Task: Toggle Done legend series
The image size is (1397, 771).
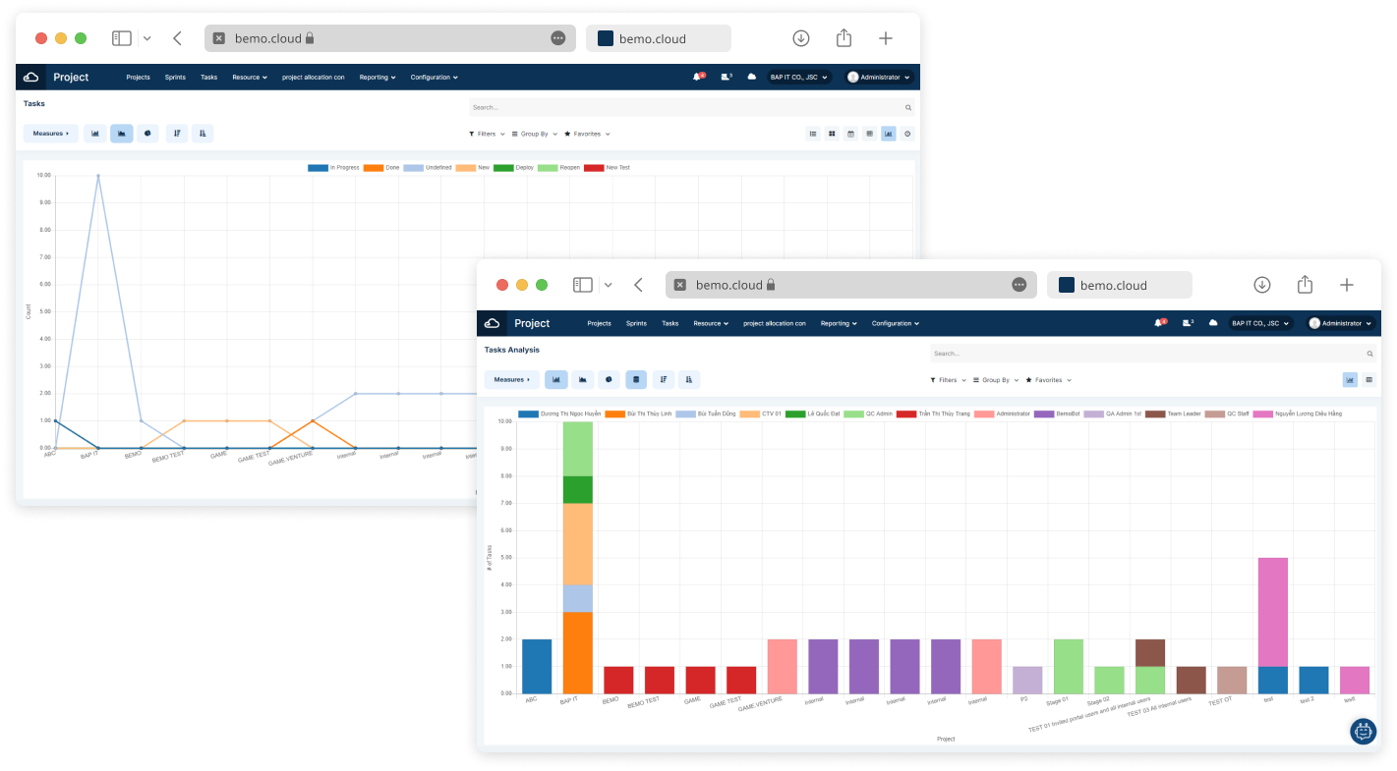Action: 381,168
